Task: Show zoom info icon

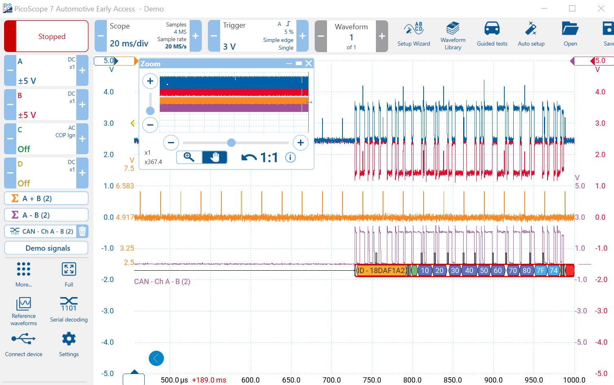Action: [290, 157]
